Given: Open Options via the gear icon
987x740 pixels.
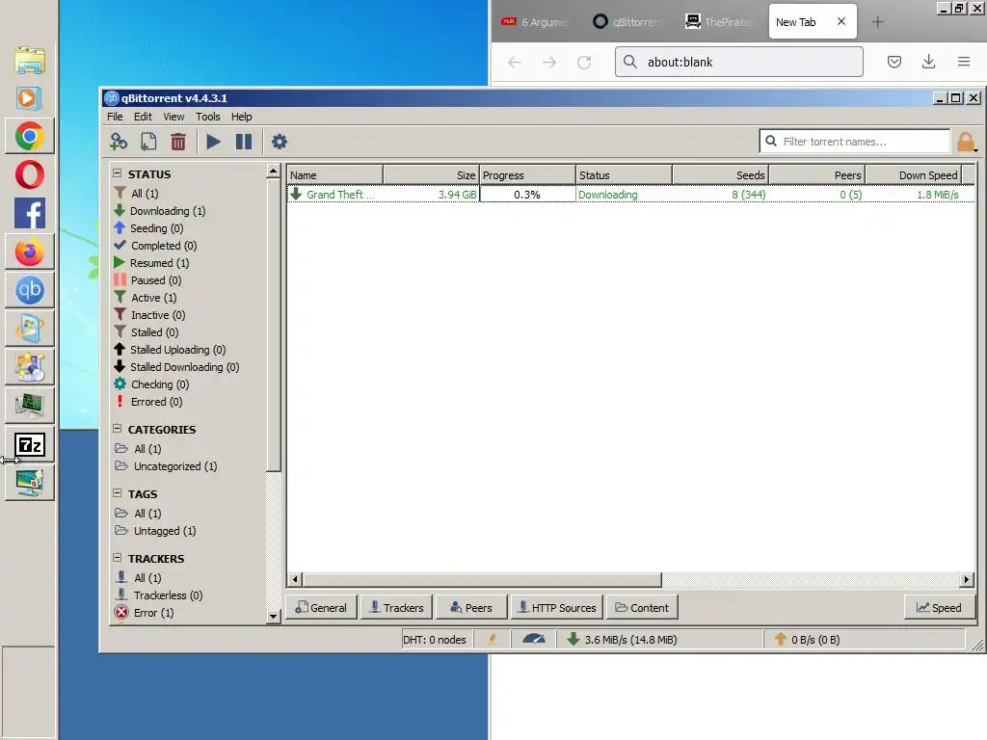Looking at the screenshot, I should 279,142.
